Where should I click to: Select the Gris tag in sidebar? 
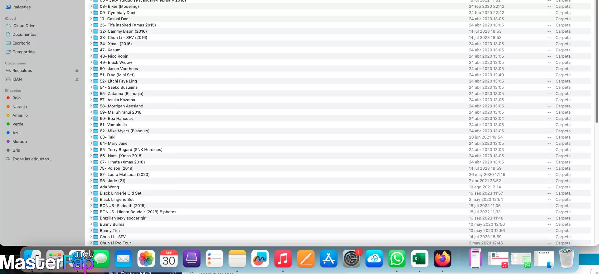click(16, 150)
